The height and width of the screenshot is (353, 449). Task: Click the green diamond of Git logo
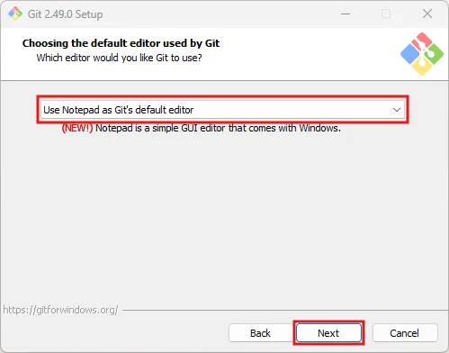(x=434, y=54)
